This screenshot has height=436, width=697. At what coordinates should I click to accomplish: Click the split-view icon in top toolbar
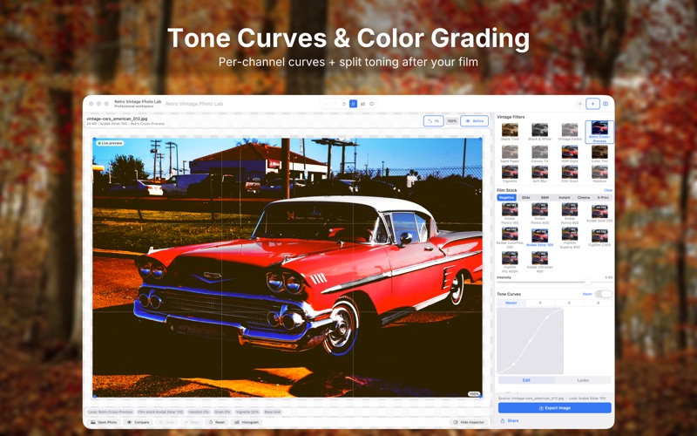click(372, 104)
